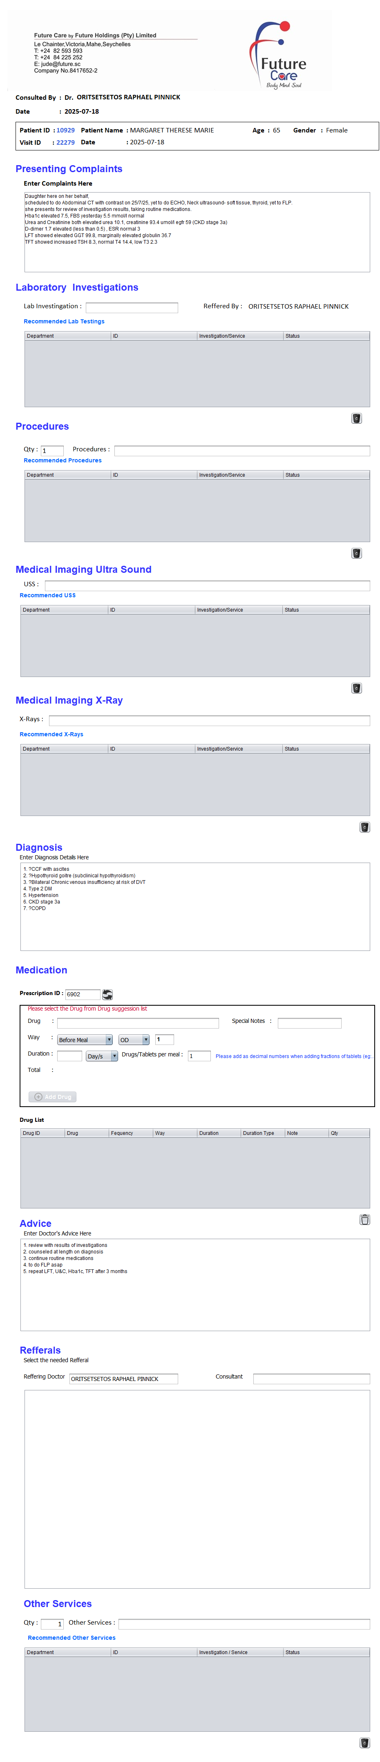Screen dimensions: 380x1762
Task: Click the Lab Investigation input field
Action: coord(131,308)
